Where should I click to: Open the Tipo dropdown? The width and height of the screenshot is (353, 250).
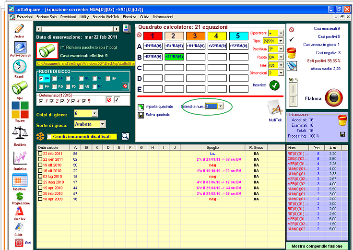coord(281,41)
